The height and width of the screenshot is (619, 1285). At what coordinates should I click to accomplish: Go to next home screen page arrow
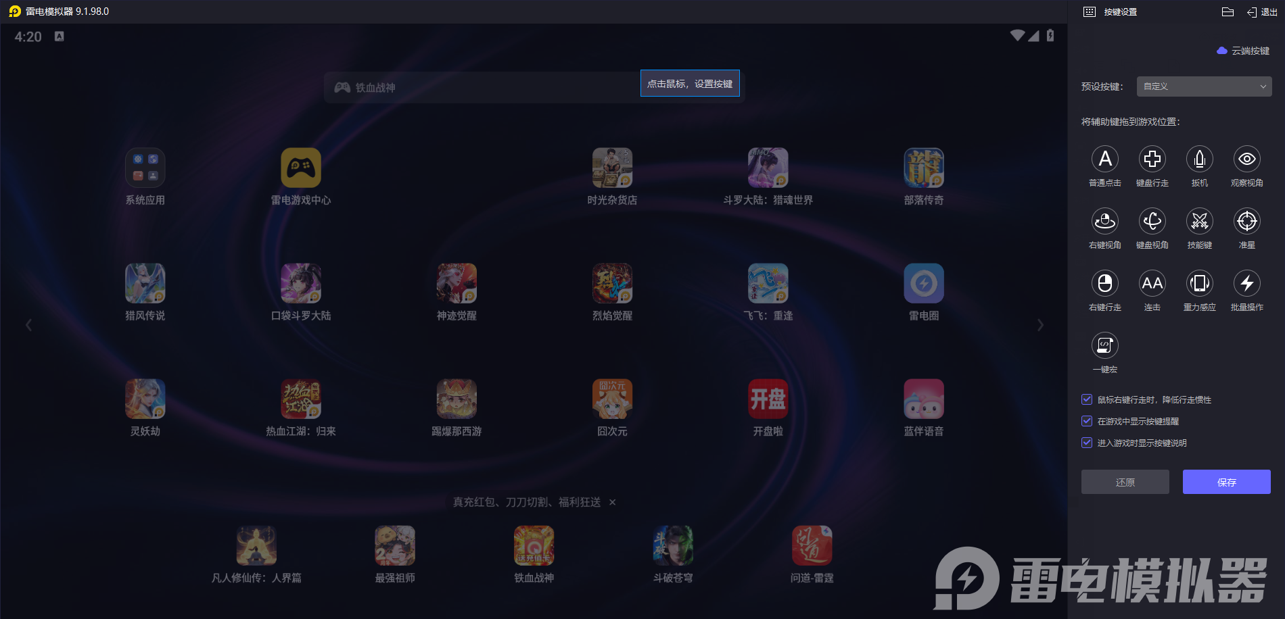click(1040, 325)
